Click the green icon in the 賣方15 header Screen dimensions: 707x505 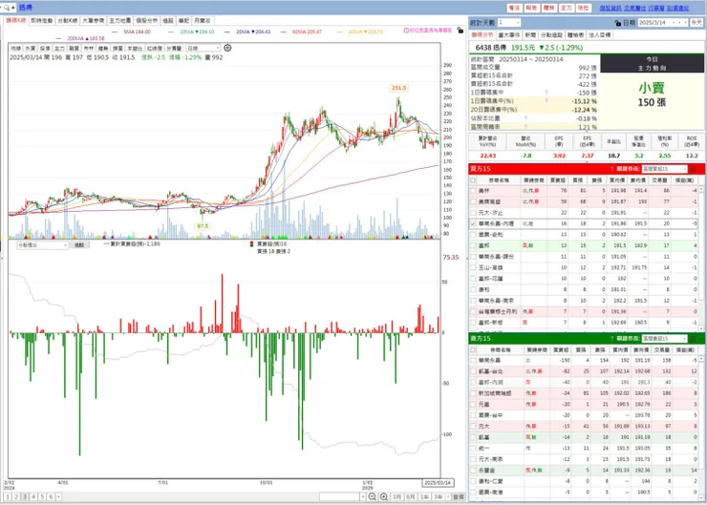693,338
